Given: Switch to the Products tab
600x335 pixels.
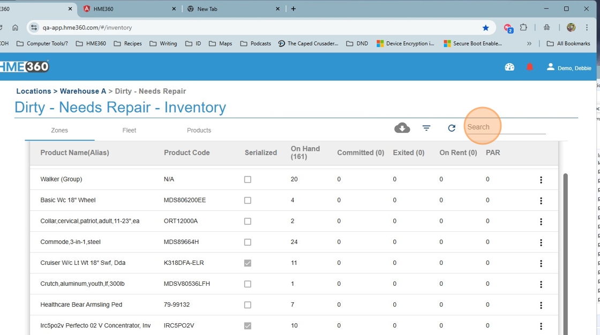Looking at the screenshot, I should click(199, 130).
